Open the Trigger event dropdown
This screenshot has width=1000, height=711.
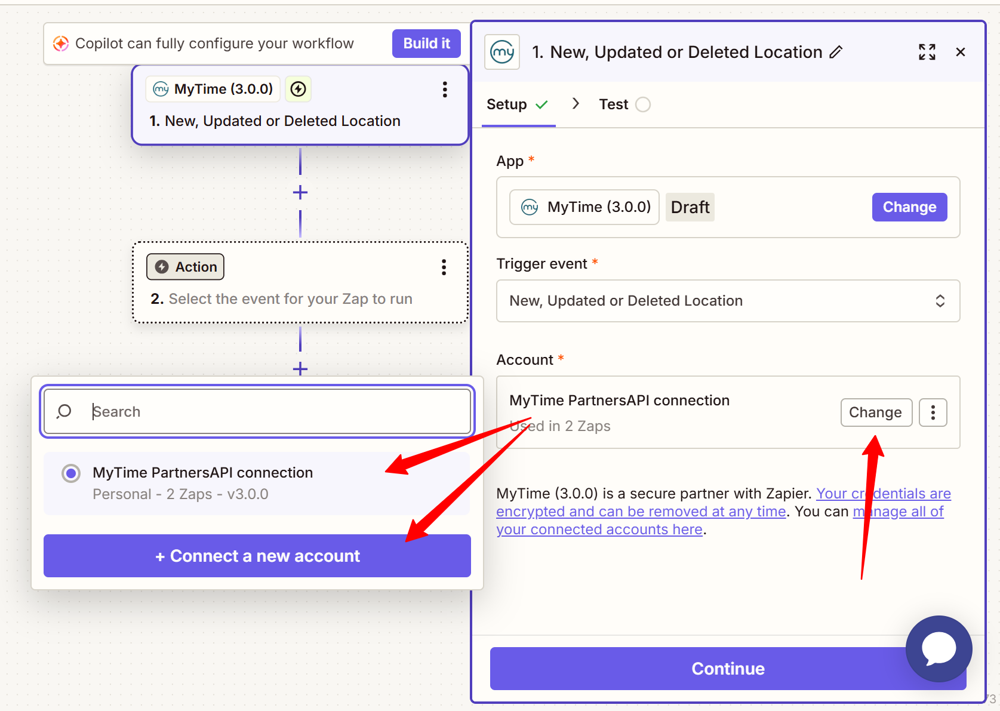click(x=728, y=301)
